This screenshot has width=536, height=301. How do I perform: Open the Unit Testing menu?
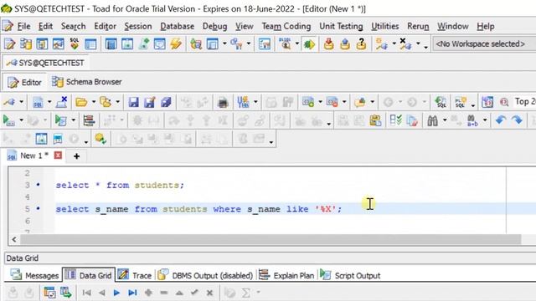click(341, 26)
